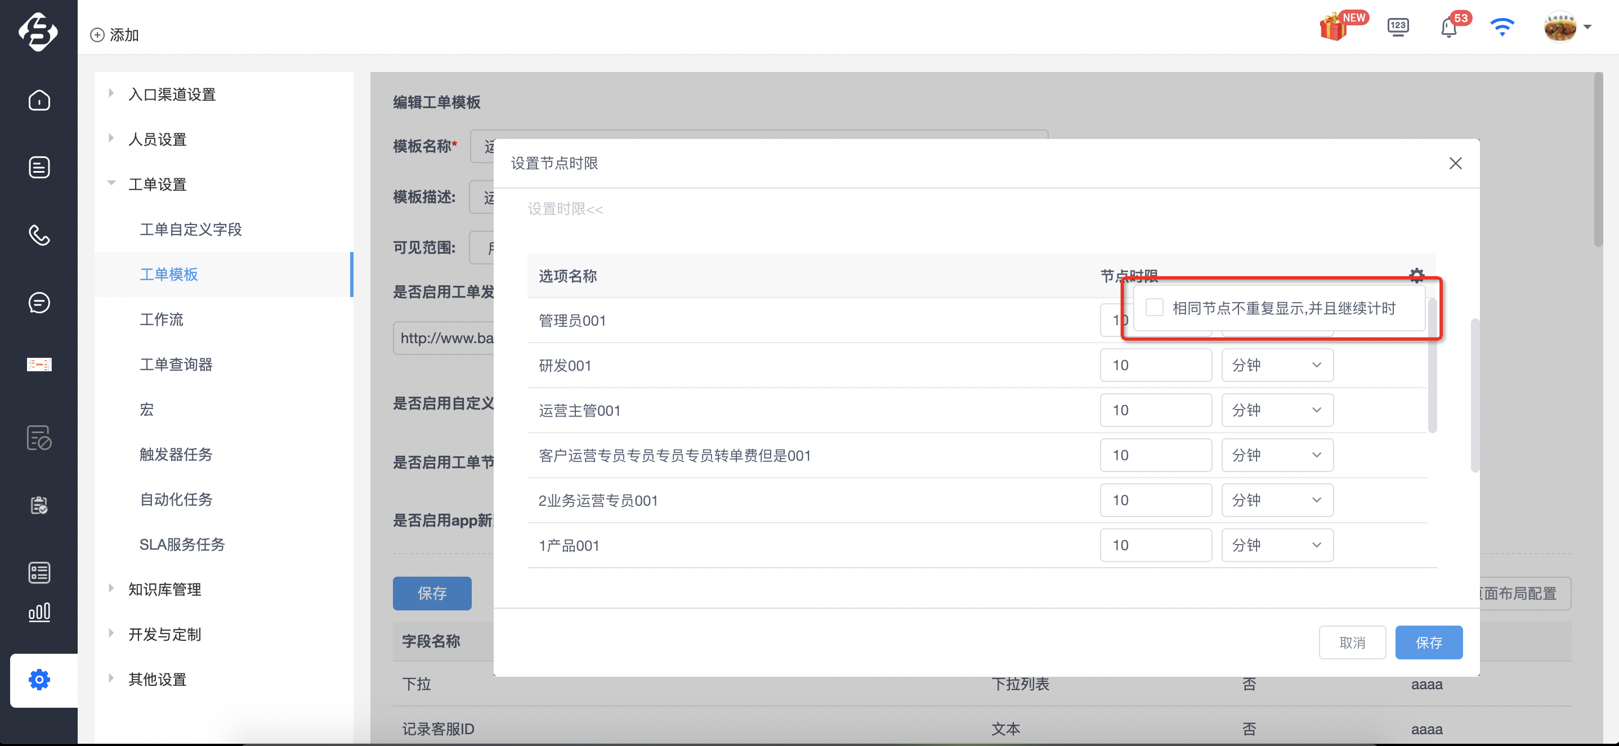The width and height of the screenshot is (1619, 746).
Task: Select 工作流 in settings menu
Action: click(x=161, y=319)
